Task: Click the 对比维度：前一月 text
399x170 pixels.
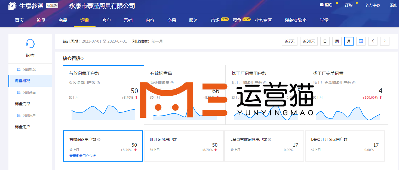Action: [148, 41]
